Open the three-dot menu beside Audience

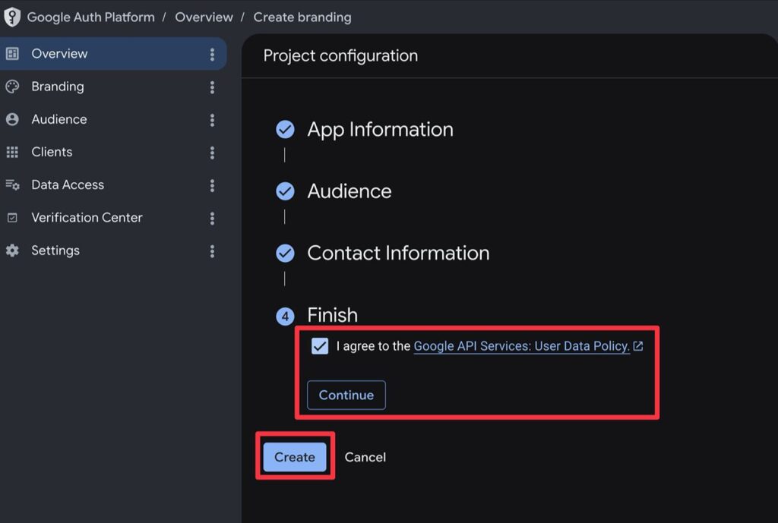pyautogui.click(x=212, y=119)
